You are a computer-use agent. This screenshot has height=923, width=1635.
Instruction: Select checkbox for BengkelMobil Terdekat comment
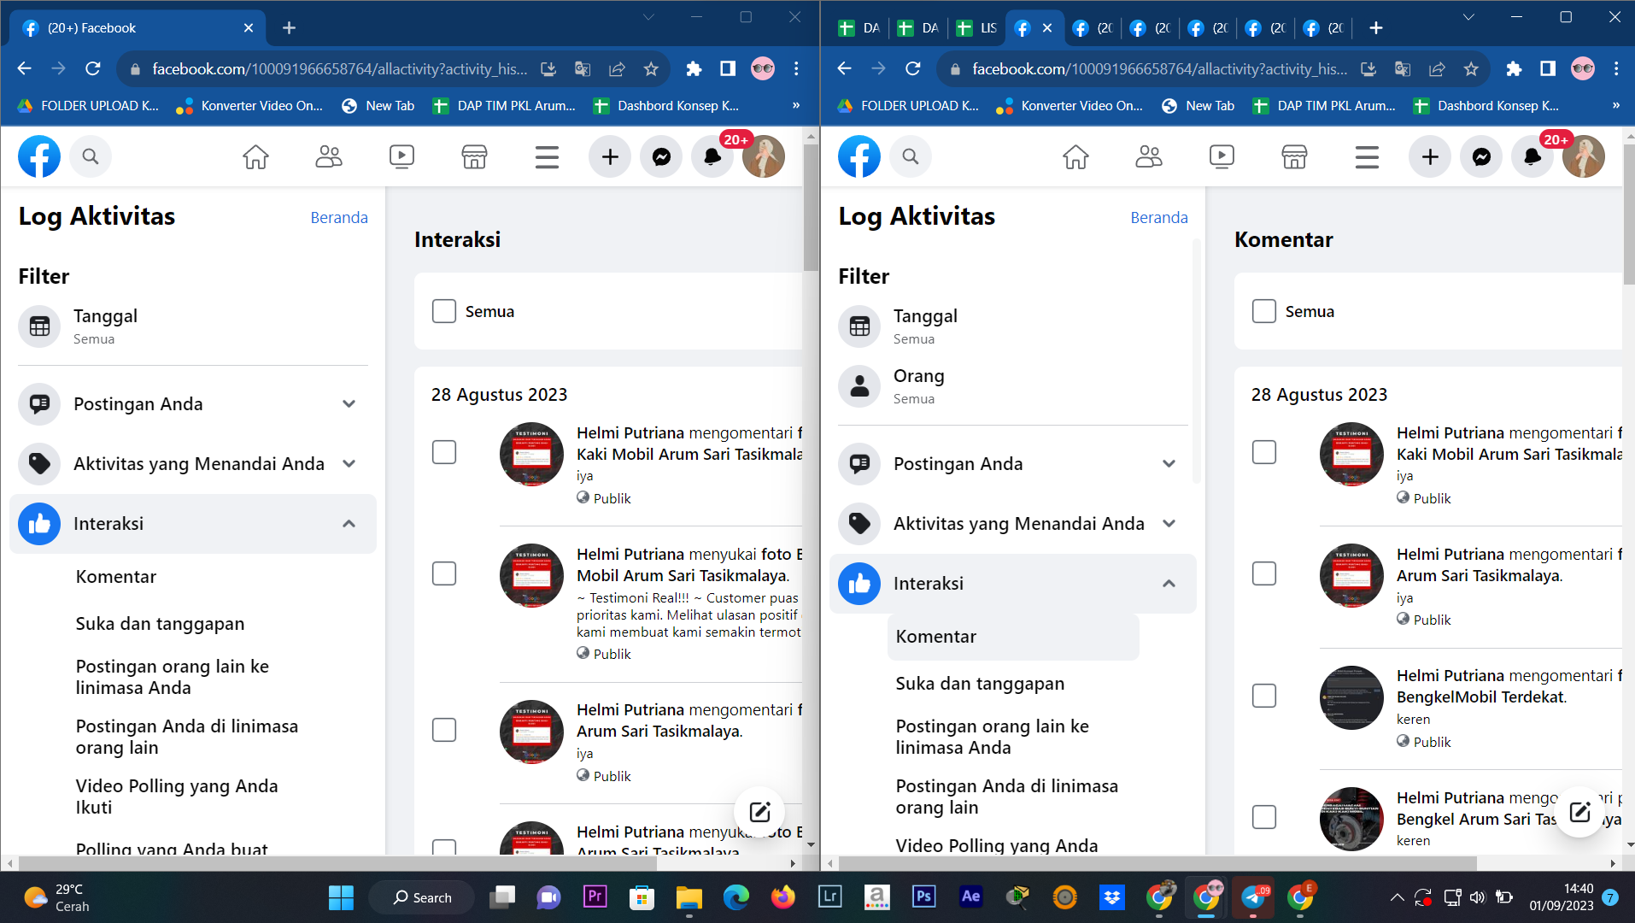tap(1264, 696)
